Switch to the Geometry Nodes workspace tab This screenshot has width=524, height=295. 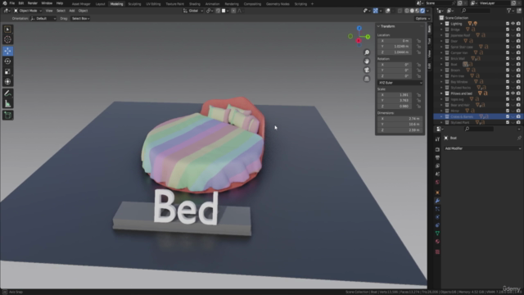278,4
